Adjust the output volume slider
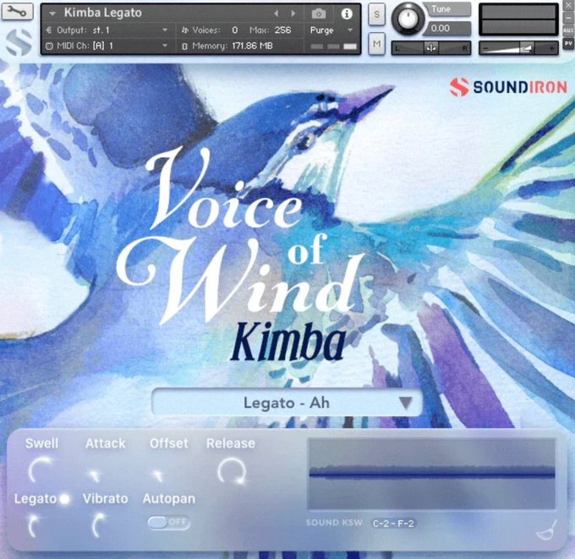Image resolution: width=575 pixels, height=559 pixels. coord(518,48)
